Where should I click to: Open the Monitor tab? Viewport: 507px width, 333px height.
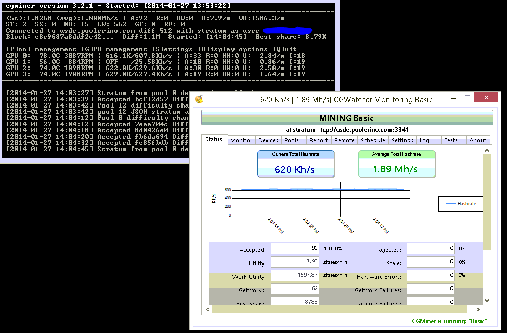[x=241, y=140]
